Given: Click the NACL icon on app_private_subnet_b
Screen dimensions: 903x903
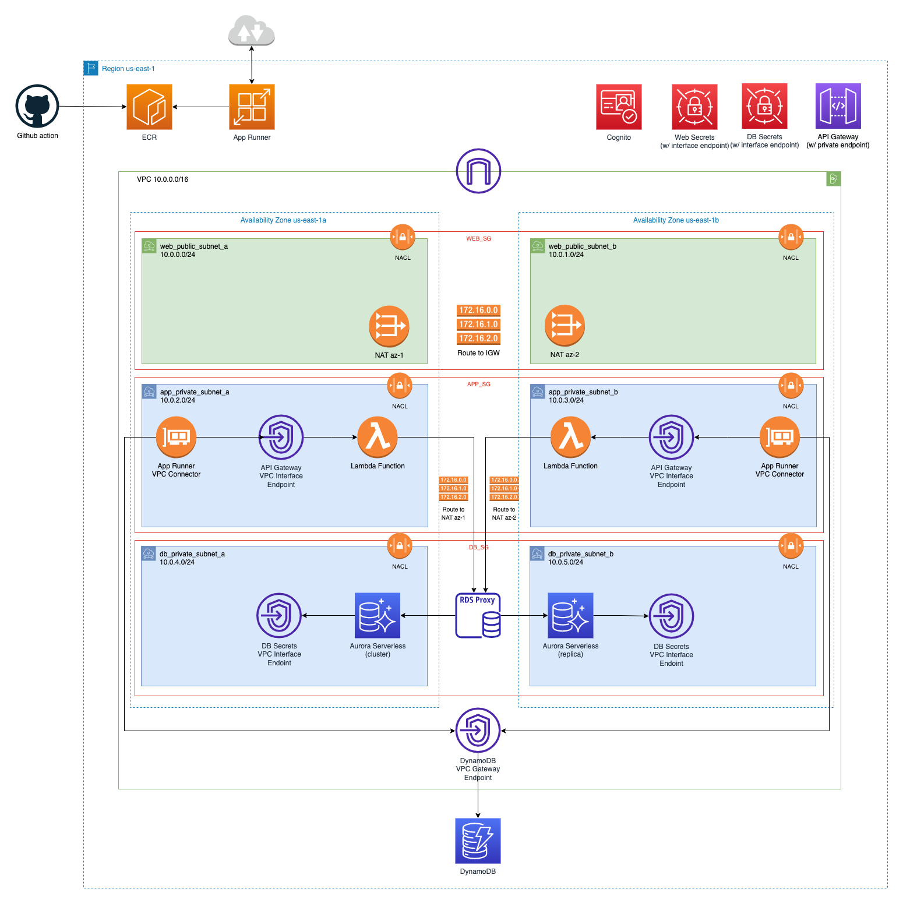Looking at the screenshot, I should click(791, 386).
